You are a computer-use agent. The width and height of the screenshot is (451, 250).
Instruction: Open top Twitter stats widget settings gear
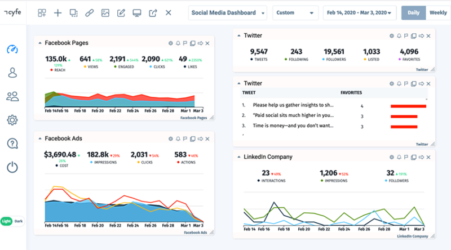[x=391, y=36]
